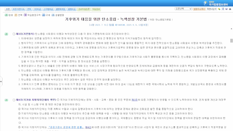
Task: Click the 위임행정규칙 legend icon
Action: coord(25,15)
